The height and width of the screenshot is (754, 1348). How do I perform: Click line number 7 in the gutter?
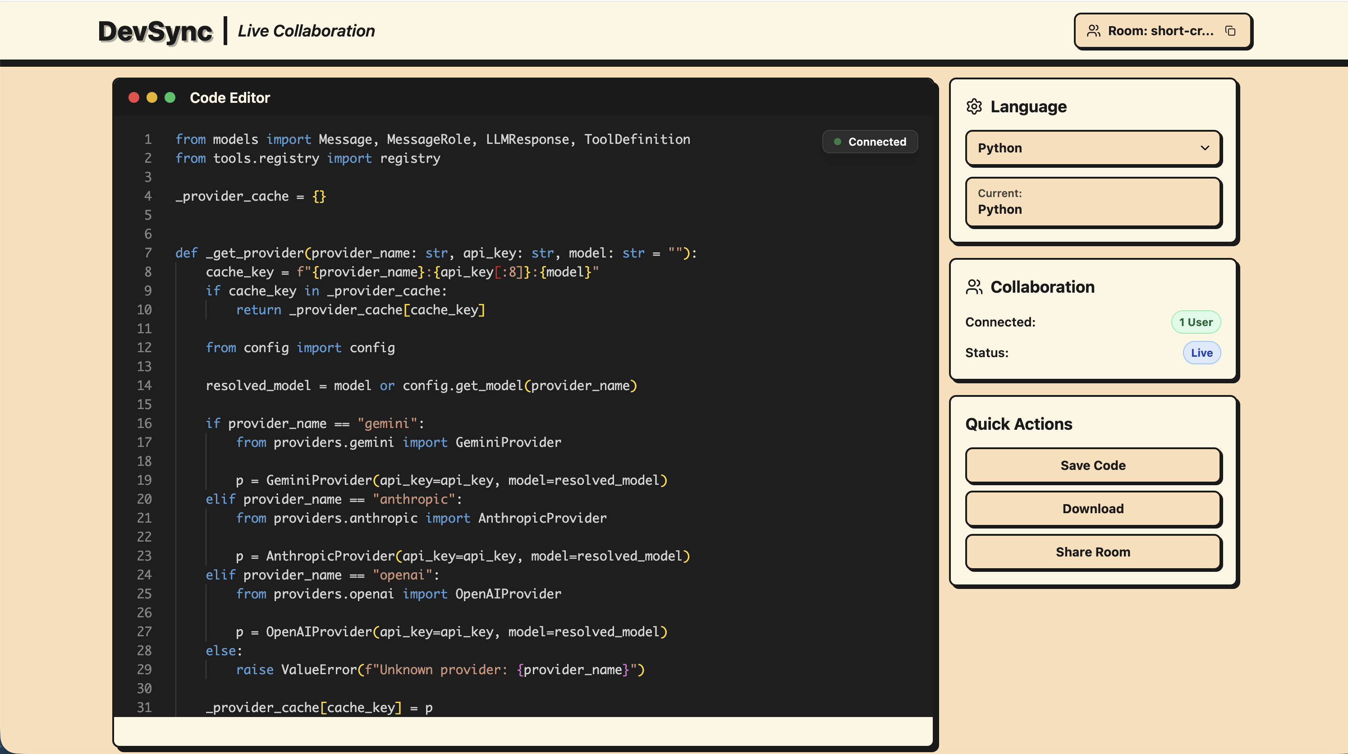tap(148, 253)
